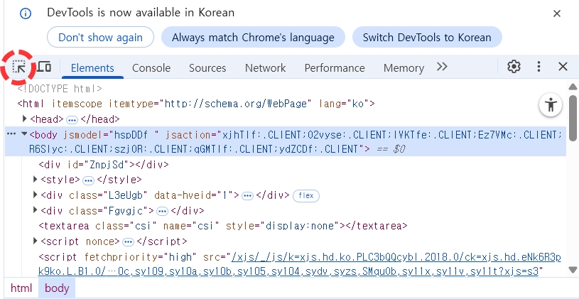Click the ellipsis in the L3eUgb div
The width and height of the screenshot is (579, 299).
[x=247, y=195]
